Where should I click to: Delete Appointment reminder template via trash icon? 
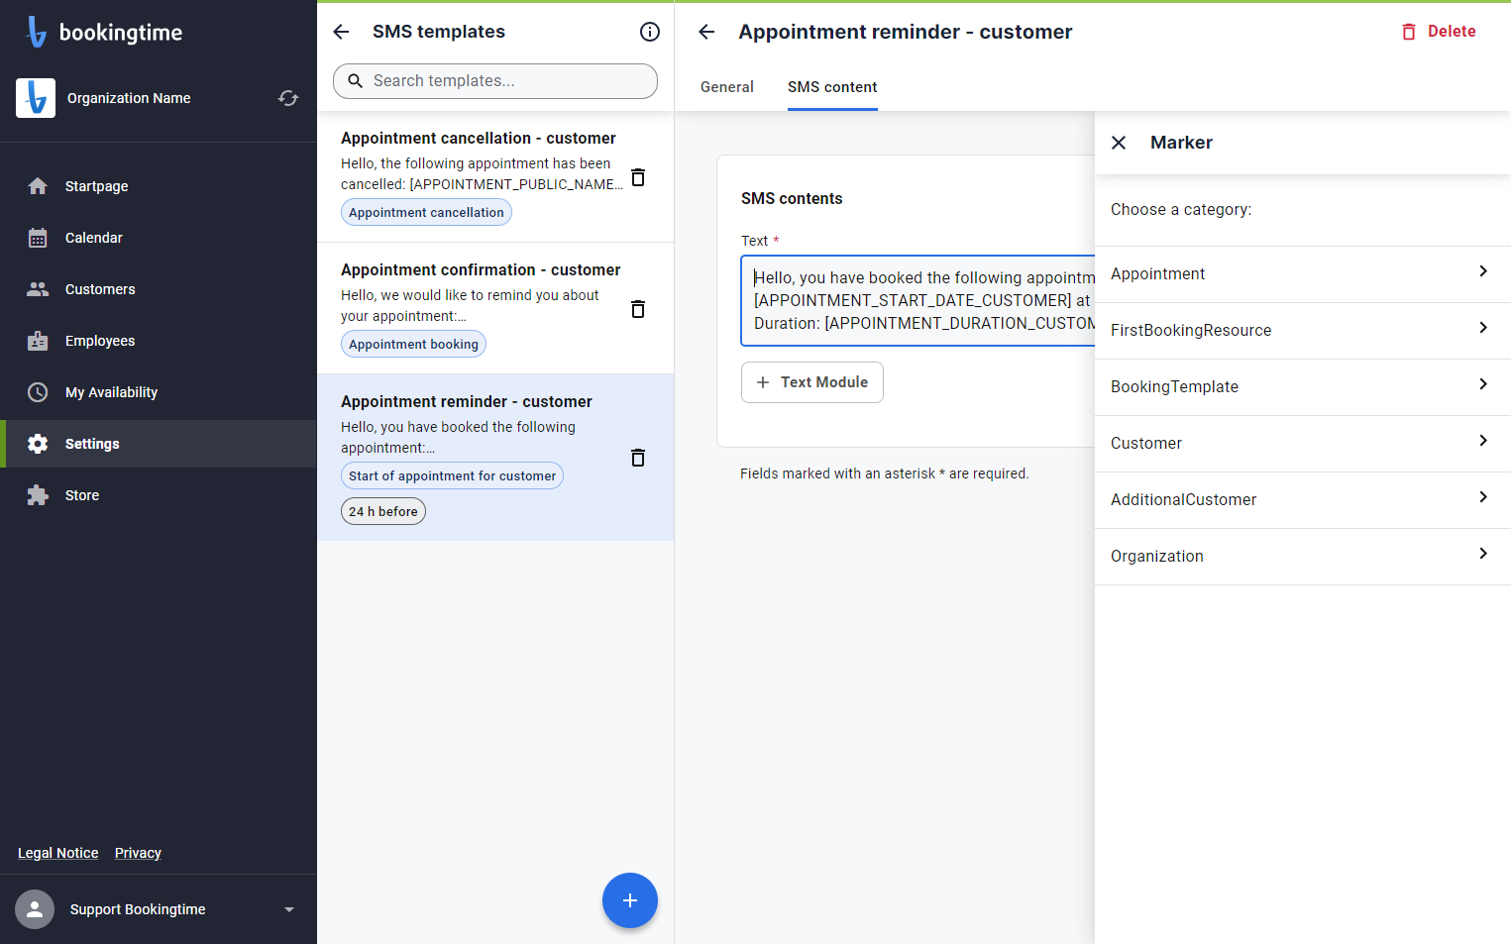point(638,458)
